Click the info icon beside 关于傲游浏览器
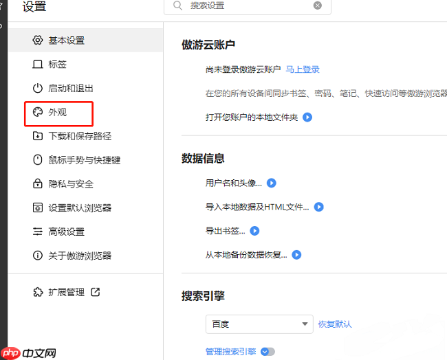 (x=38, y=256)
